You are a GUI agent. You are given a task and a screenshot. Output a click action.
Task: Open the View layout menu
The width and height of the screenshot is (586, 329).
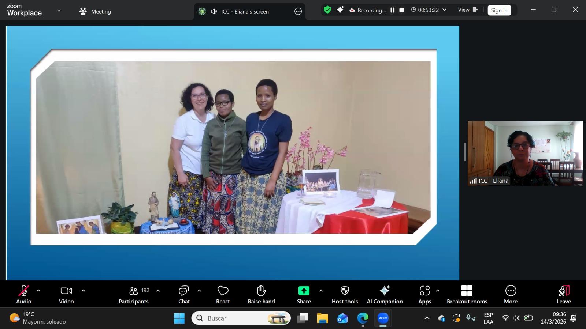coord(468,10)
